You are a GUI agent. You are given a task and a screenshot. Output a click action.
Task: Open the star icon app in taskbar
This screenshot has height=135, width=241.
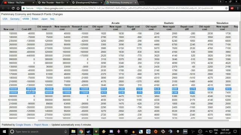click(x=96, y=132)
